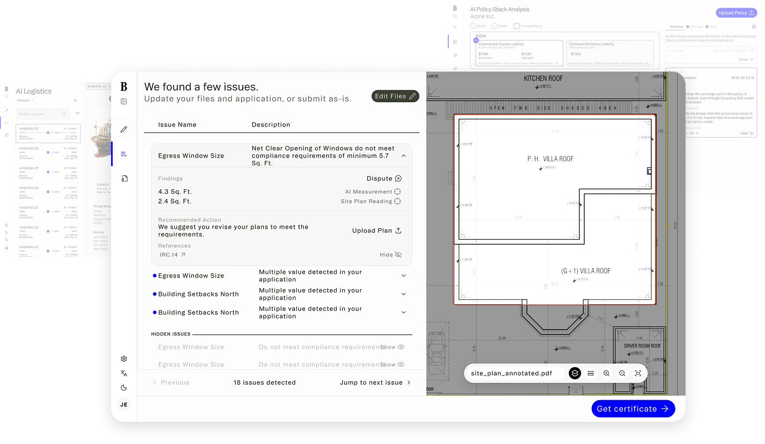Click the '2.4 Sq. Ft.' finding value
765x444 pixels.
175,201
